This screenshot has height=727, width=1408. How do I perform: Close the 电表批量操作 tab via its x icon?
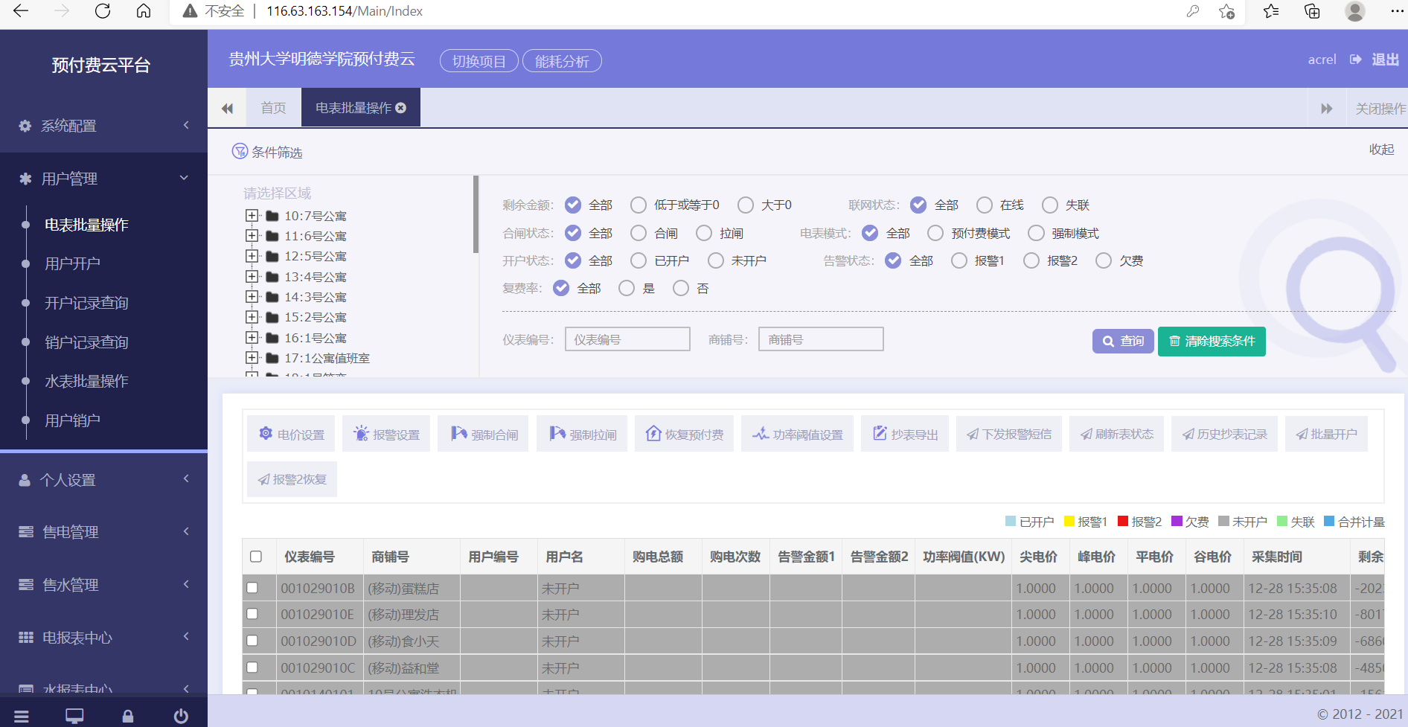click(x=401, y=108)
